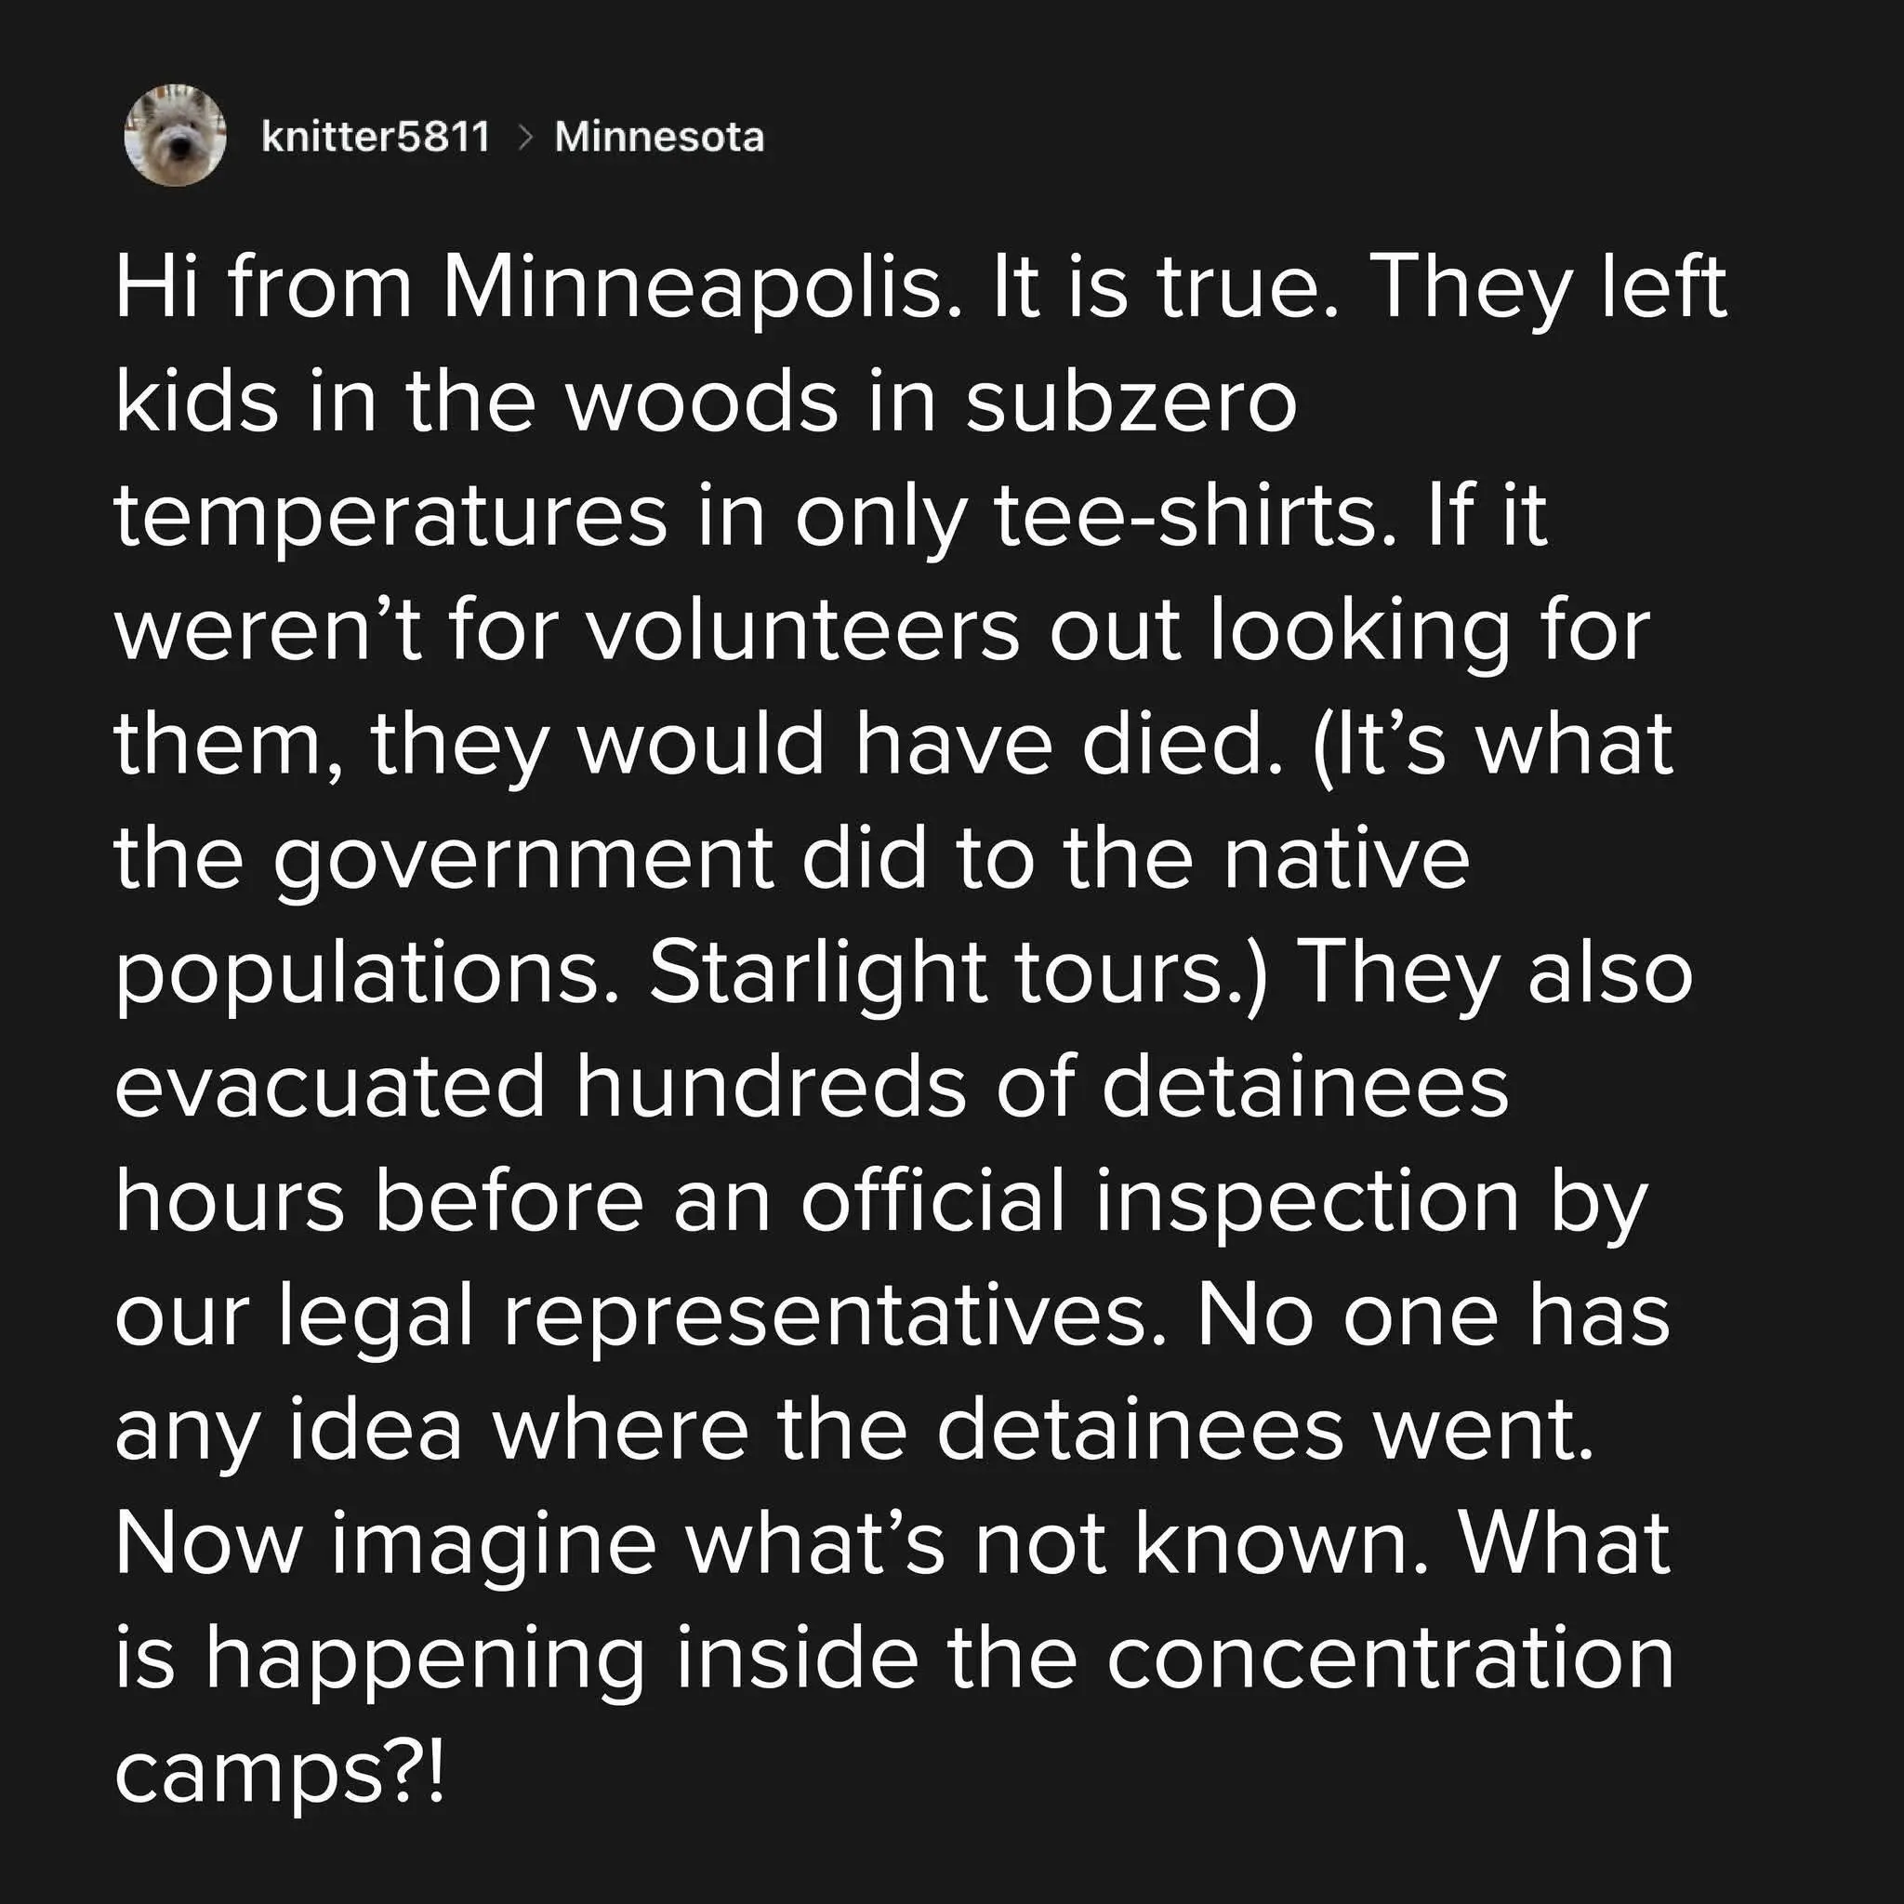Click the word "volunteers" in the post

tap(803, 629)
